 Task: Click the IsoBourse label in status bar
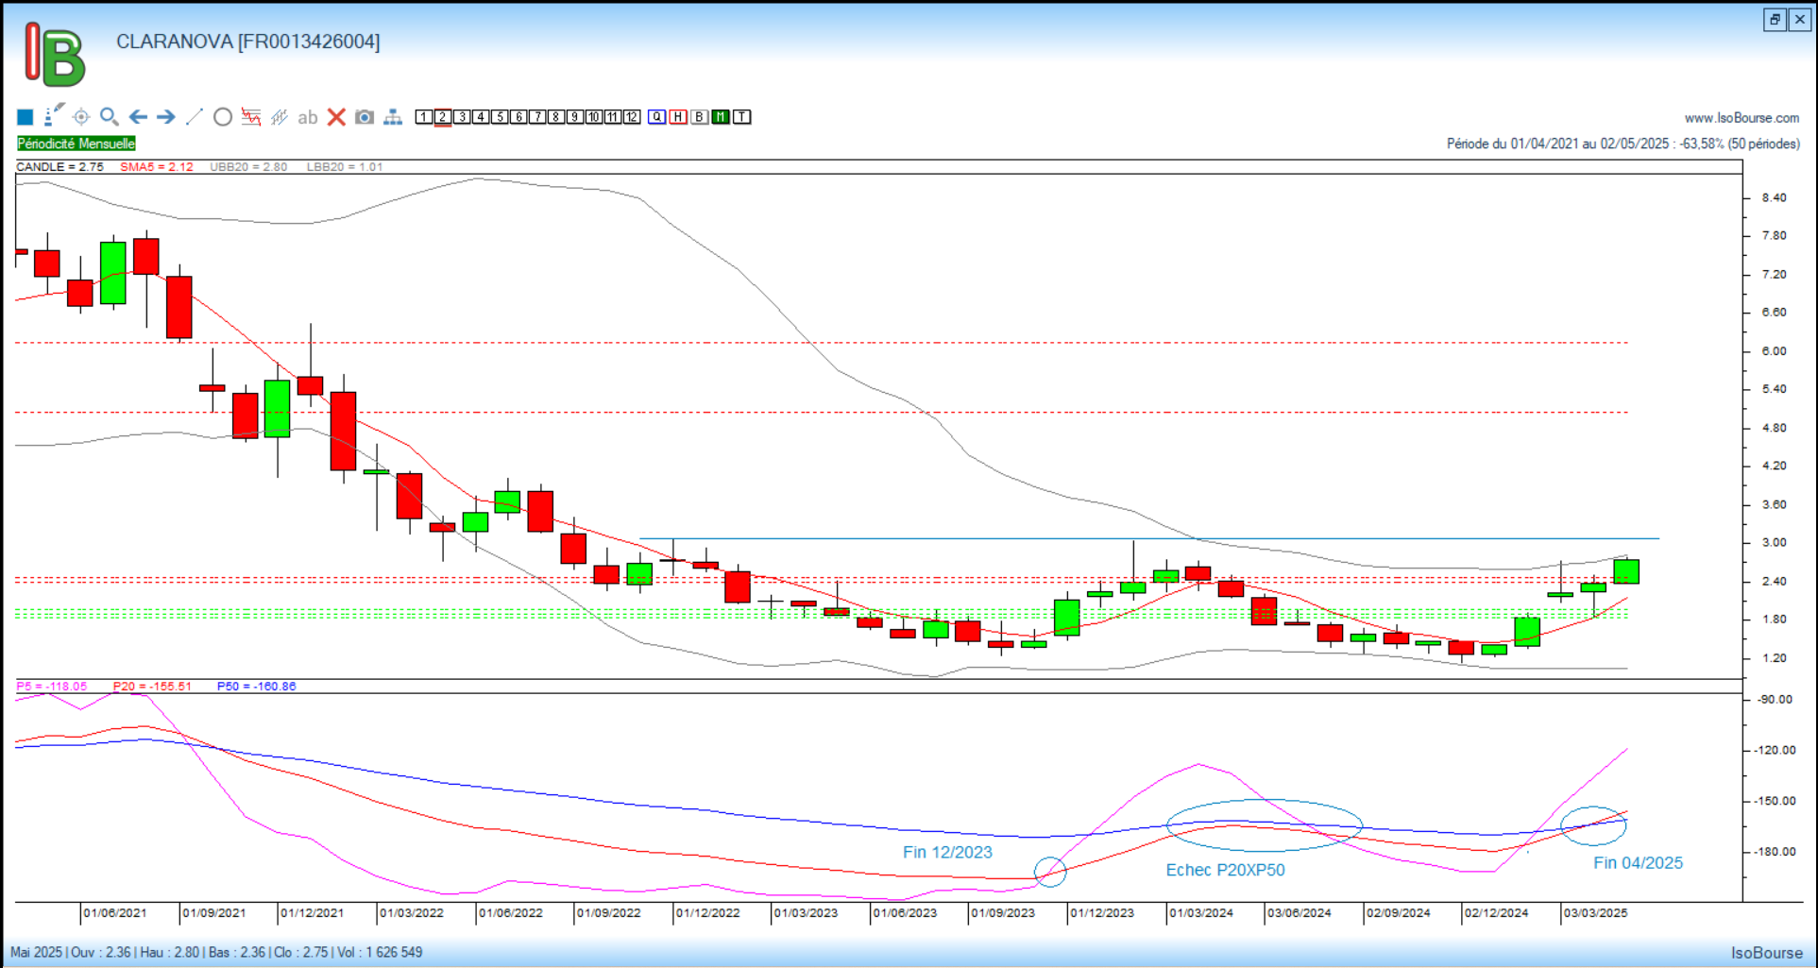tap(1767, 953)
